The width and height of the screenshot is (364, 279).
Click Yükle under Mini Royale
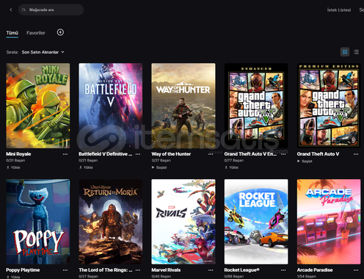coord(13,167)
